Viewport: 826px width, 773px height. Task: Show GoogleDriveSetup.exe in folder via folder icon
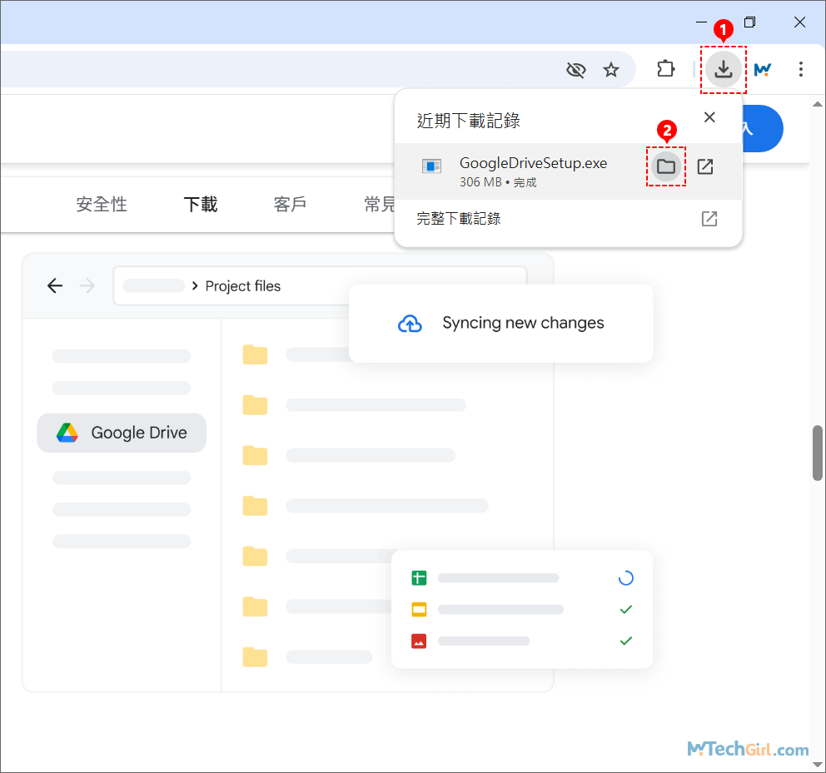click(x=665, y=166)
